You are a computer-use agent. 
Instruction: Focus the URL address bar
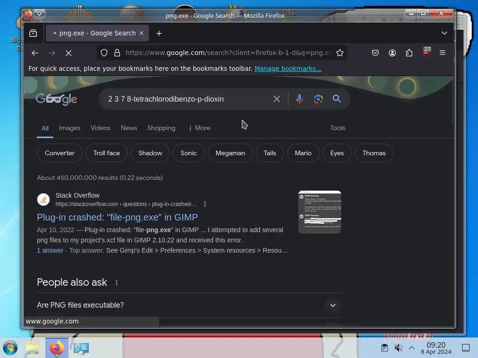click(228, 53)
